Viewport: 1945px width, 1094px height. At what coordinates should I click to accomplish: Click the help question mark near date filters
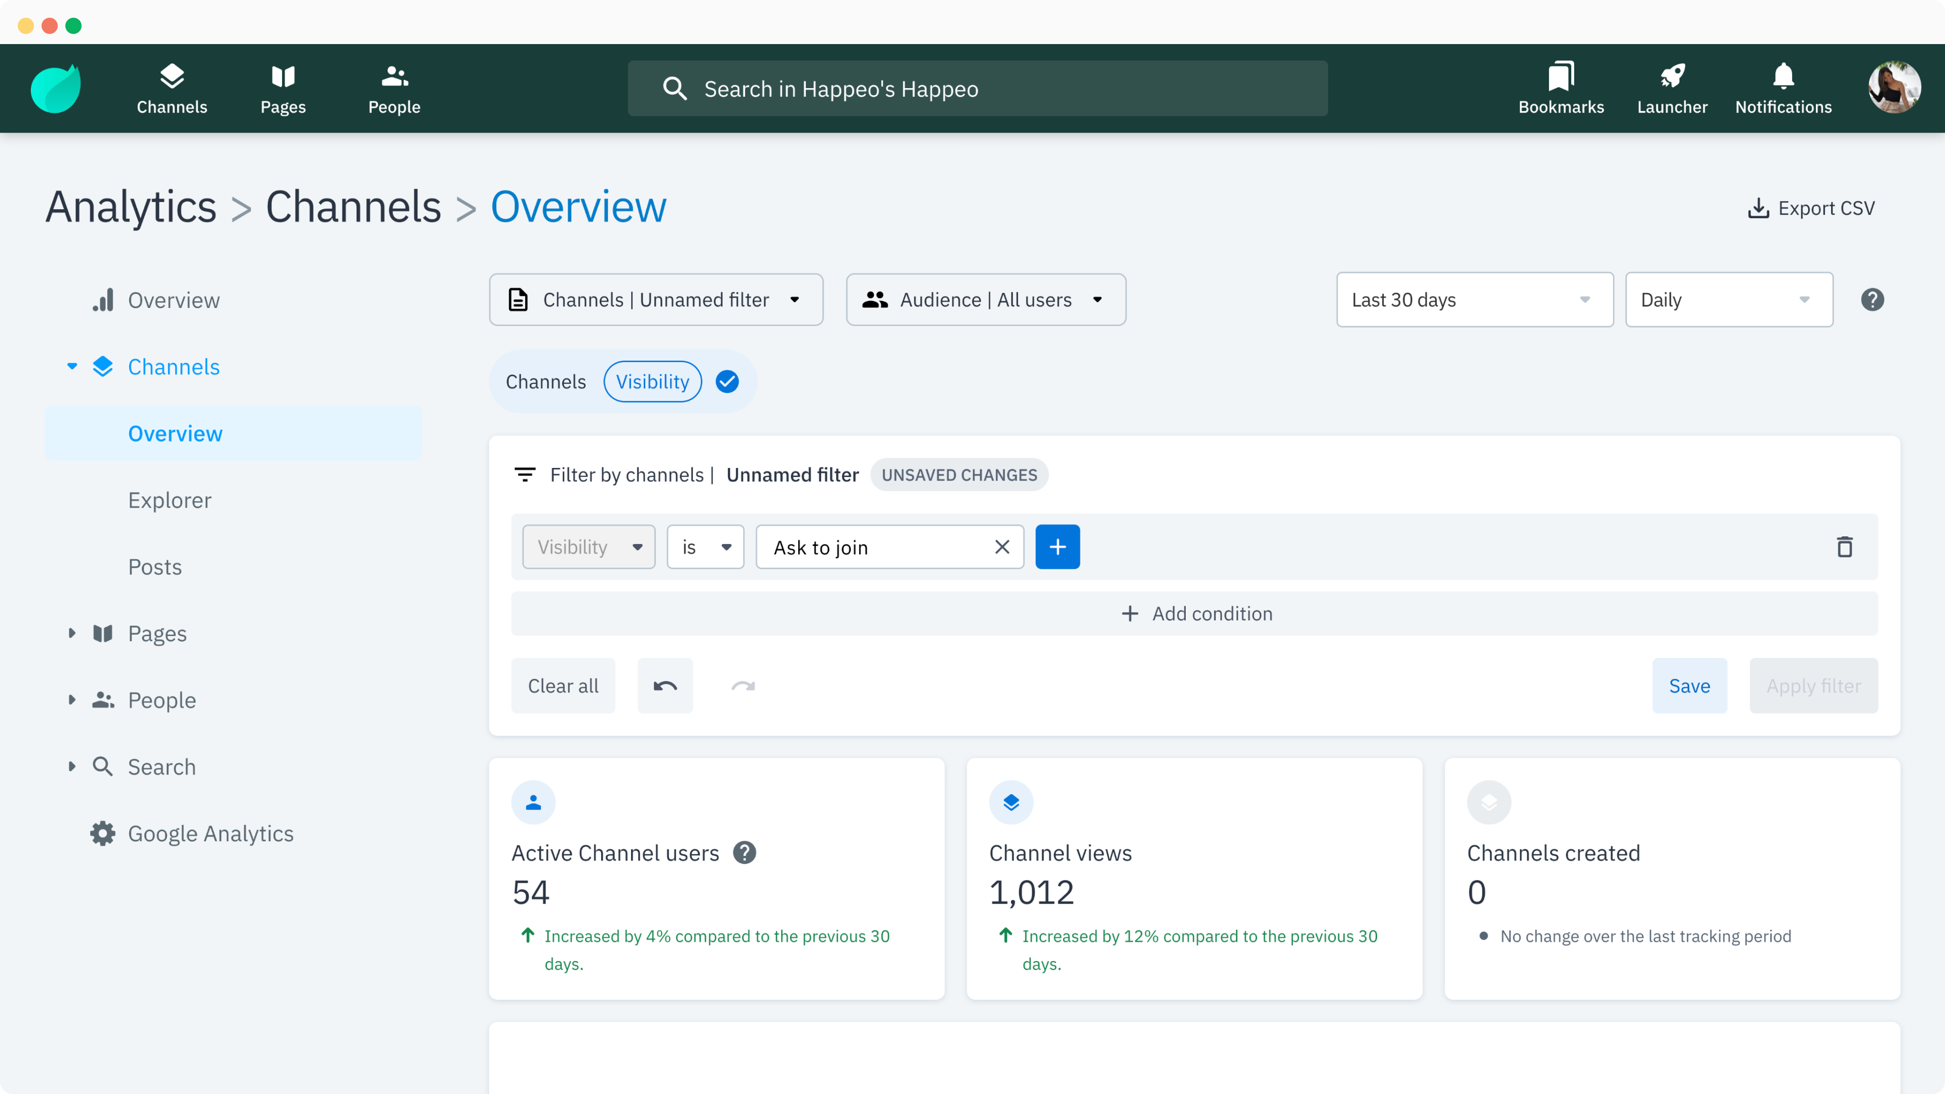[1873, 300]
